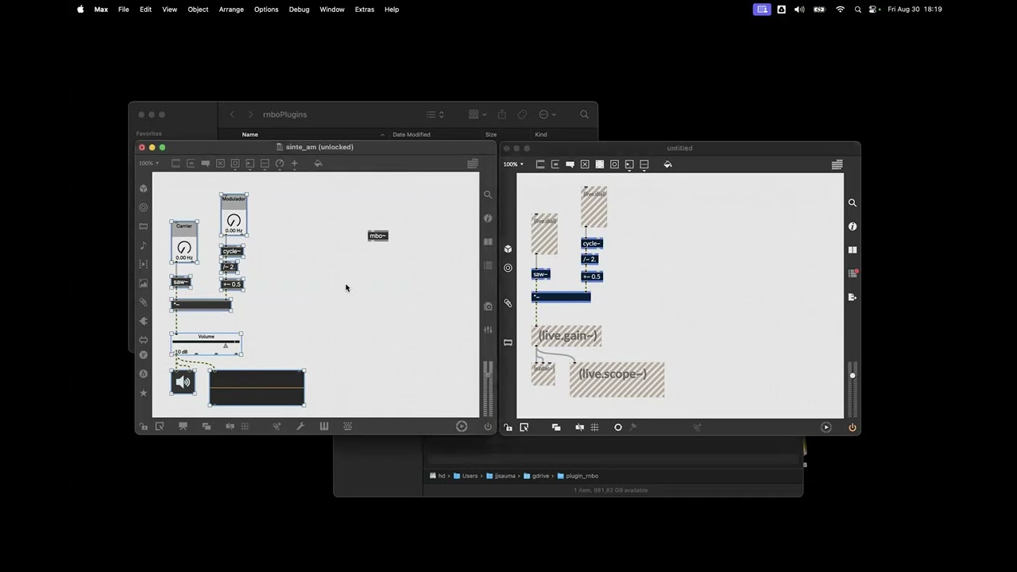Click transport play icon in sinte_am bottom toolbar

[462, 427]
